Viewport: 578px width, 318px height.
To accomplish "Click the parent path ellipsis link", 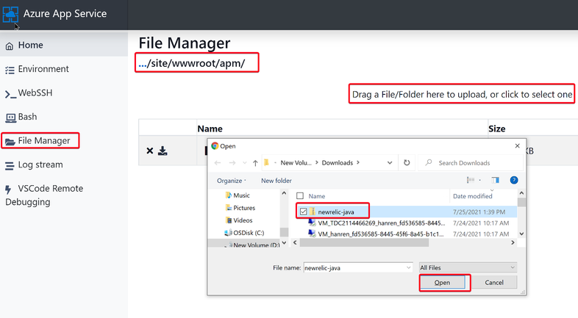I will click(x=142, y=63).
